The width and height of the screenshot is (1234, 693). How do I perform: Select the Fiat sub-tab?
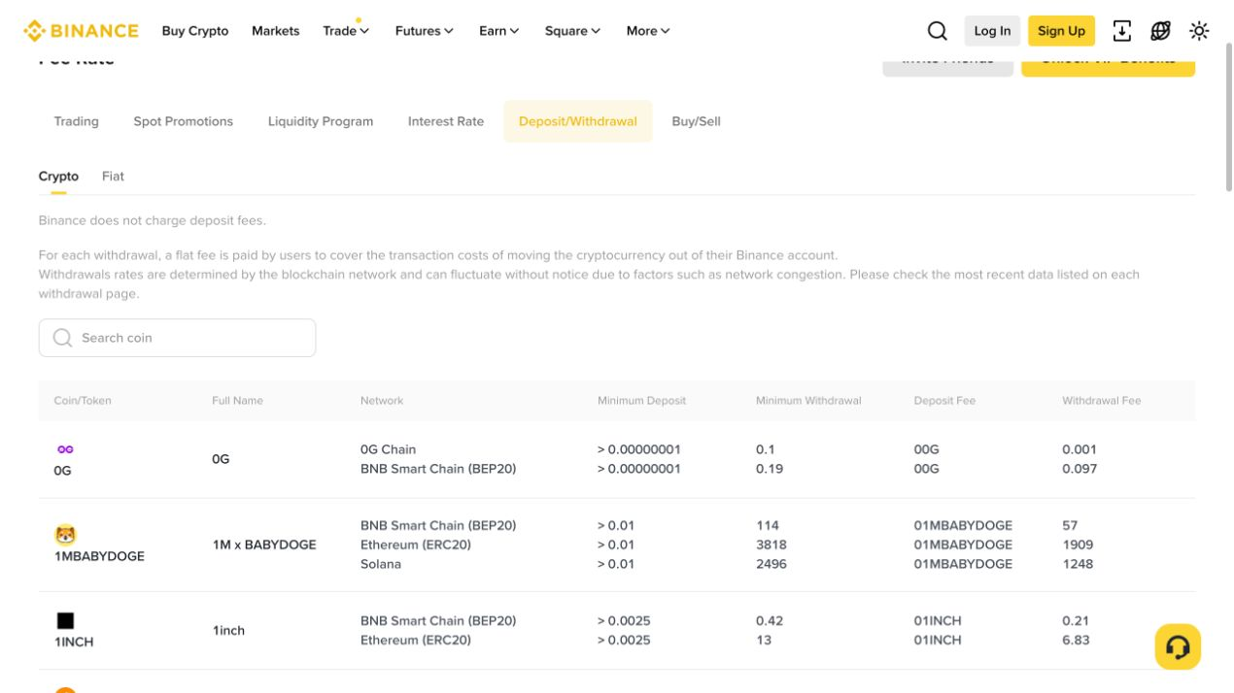click(x=113, y=177)
